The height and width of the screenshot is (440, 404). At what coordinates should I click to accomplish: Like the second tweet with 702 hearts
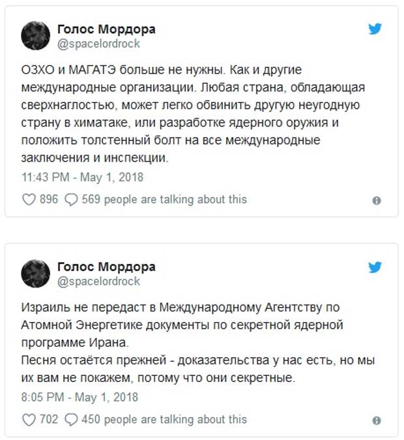[29, 420]
